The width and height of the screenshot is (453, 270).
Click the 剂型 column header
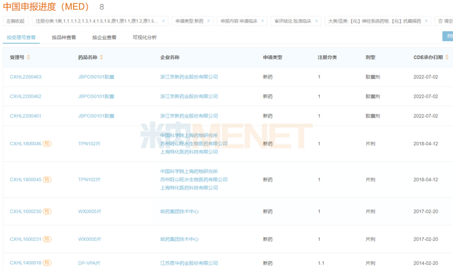pos(370,57)
